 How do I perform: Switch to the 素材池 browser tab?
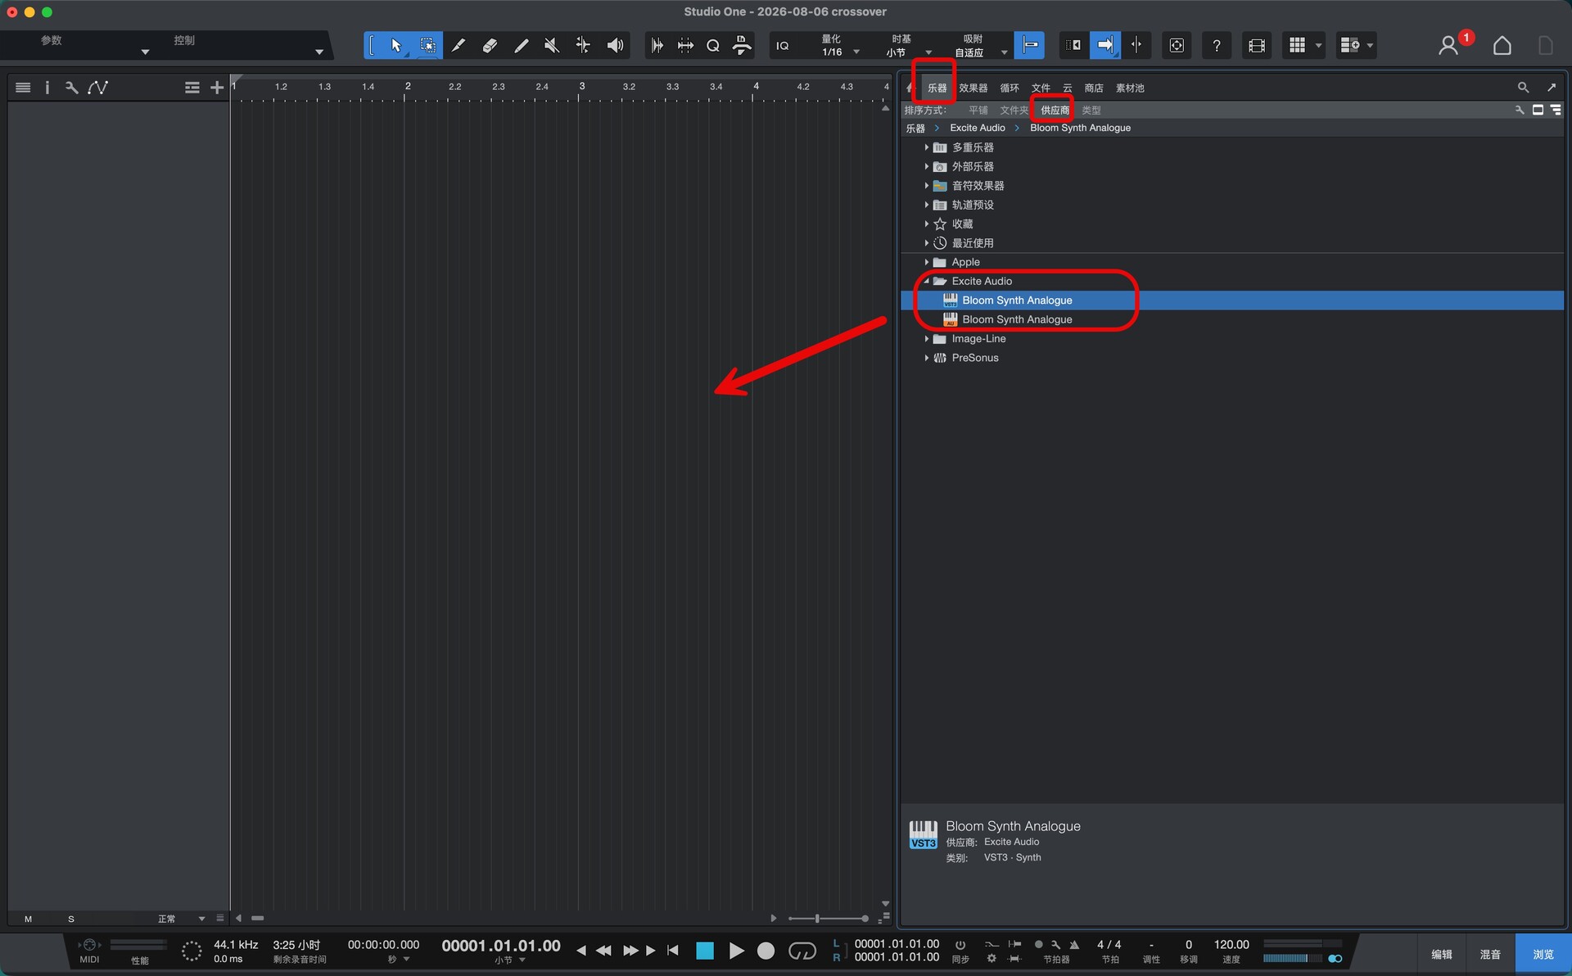[1130, 88]
